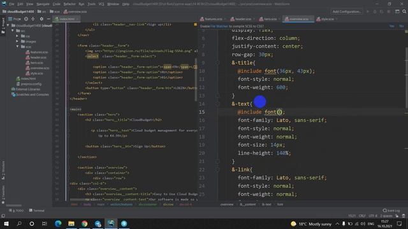Viewport: 408px width, 229px height.
Task: Select External Libraries in project tree
Action: pos(25,89)
